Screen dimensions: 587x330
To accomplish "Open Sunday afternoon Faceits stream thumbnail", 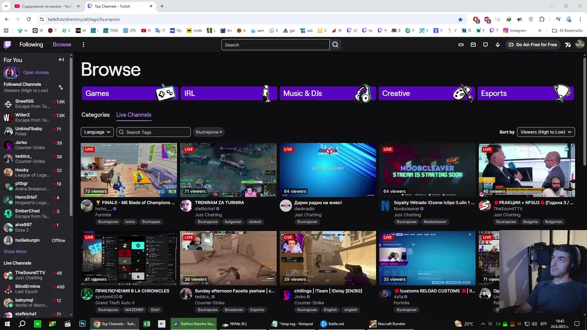I will click(x=228, y=258).
